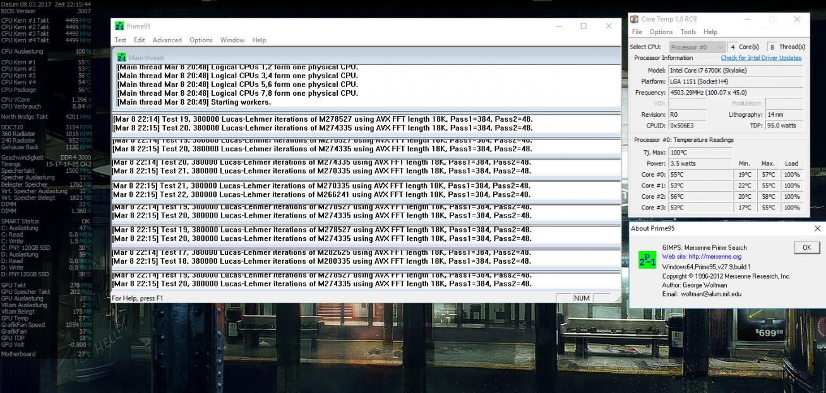Image resolution: width=826 pixels, height=393 pixels.
Task: Open Core Temp's Options menu
Action: tap(661, 32)
